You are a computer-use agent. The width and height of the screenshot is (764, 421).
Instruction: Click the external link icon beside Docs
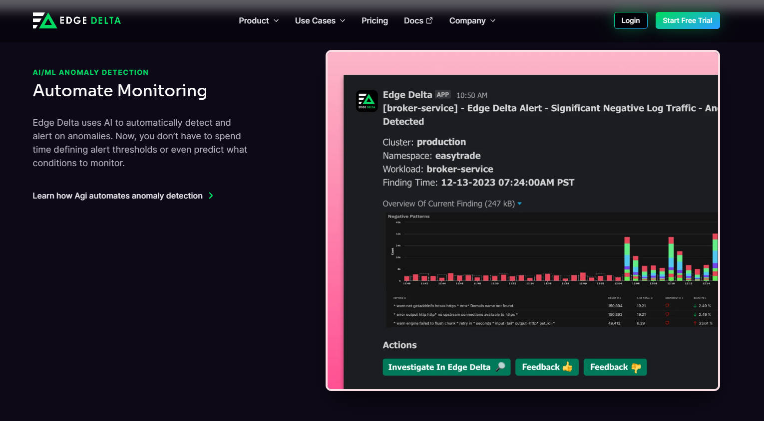coord(429,20)
